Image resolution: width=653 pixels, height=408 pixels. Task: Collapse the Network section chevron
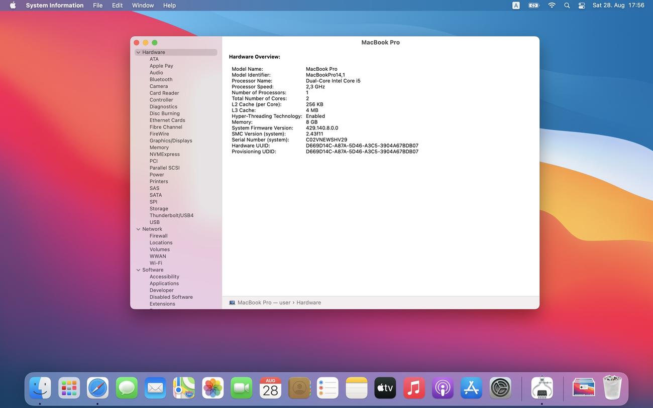click(x=138, y=229)
